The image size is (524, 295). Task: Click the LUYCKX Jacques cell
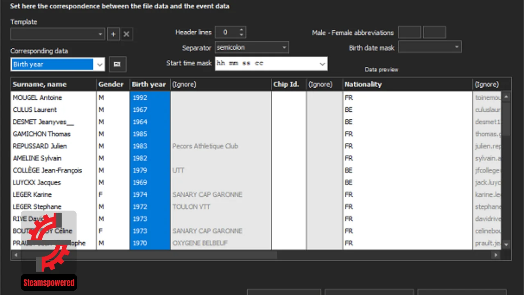coord(54,182)
